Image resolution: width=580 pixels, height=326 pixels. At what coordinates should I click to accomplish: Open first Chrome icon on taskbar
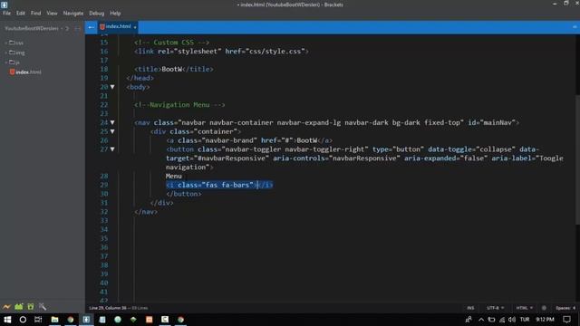click(71, 320)
